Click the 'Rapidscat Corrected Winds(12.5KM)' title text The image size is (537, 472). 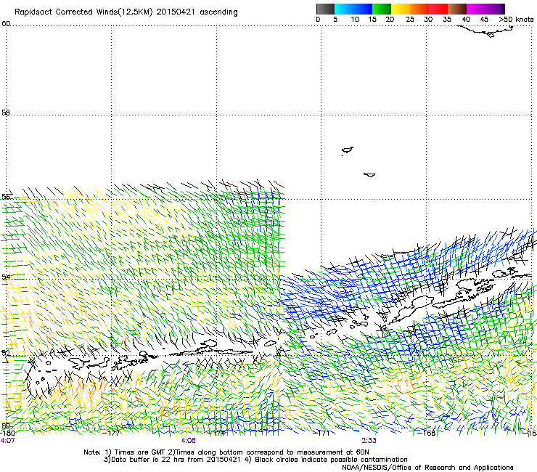pyautogui.click(x=83, y=12)
